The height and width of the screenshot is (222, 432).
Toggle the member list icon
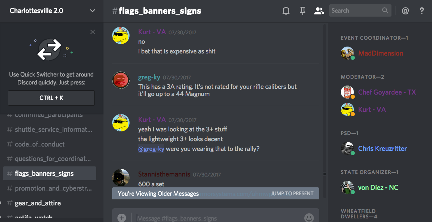pyautogui.click(x=319, y=11)
